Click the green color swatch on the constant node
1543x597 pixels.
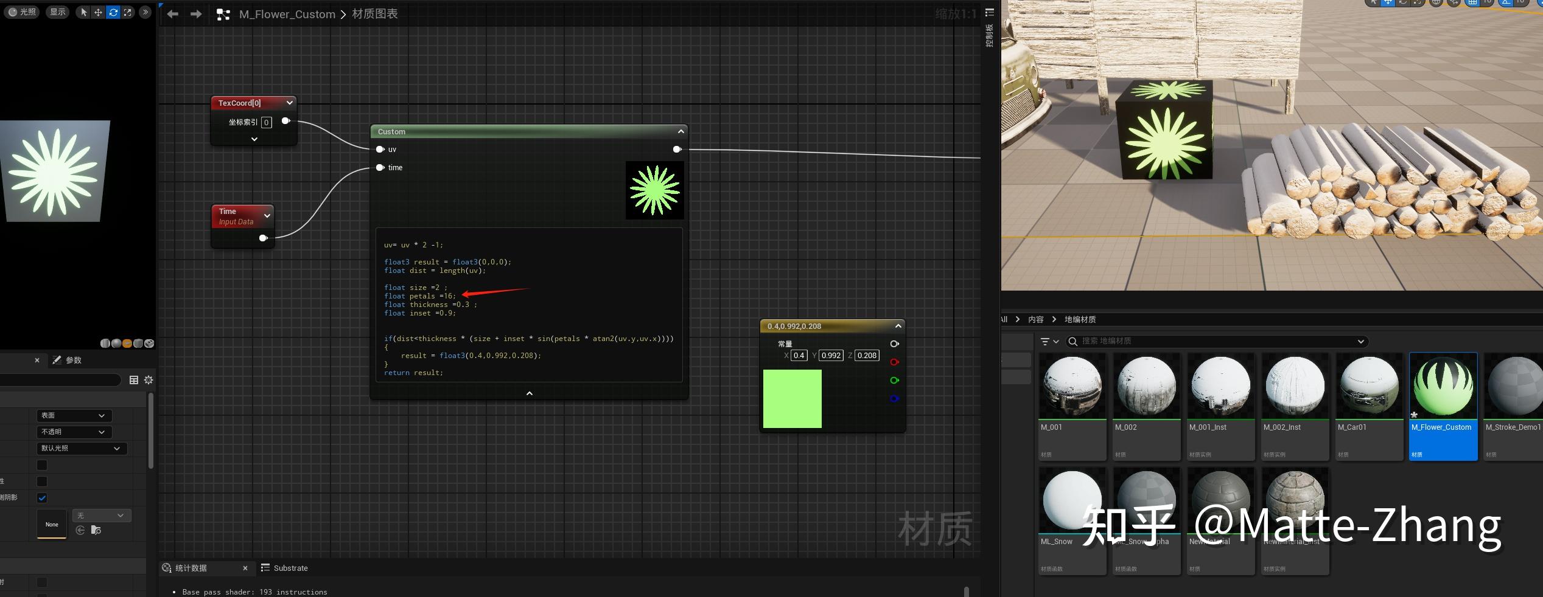(x=792, y=399)
